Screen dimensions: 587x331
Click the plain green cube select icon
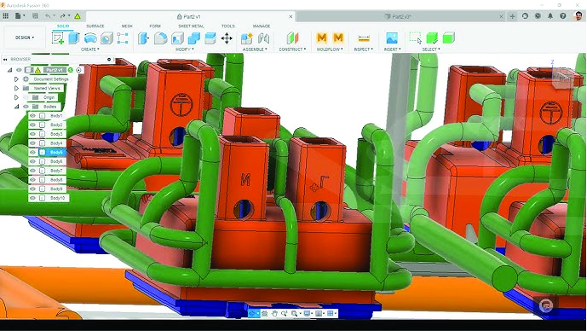click(x=448, y=38)
